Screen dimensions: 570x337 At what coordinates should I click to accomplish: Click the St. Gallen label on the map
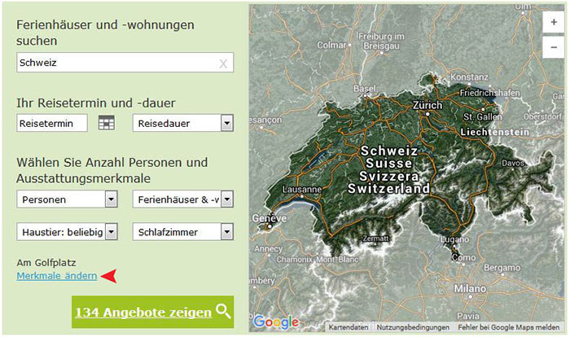tap(483, 116)
